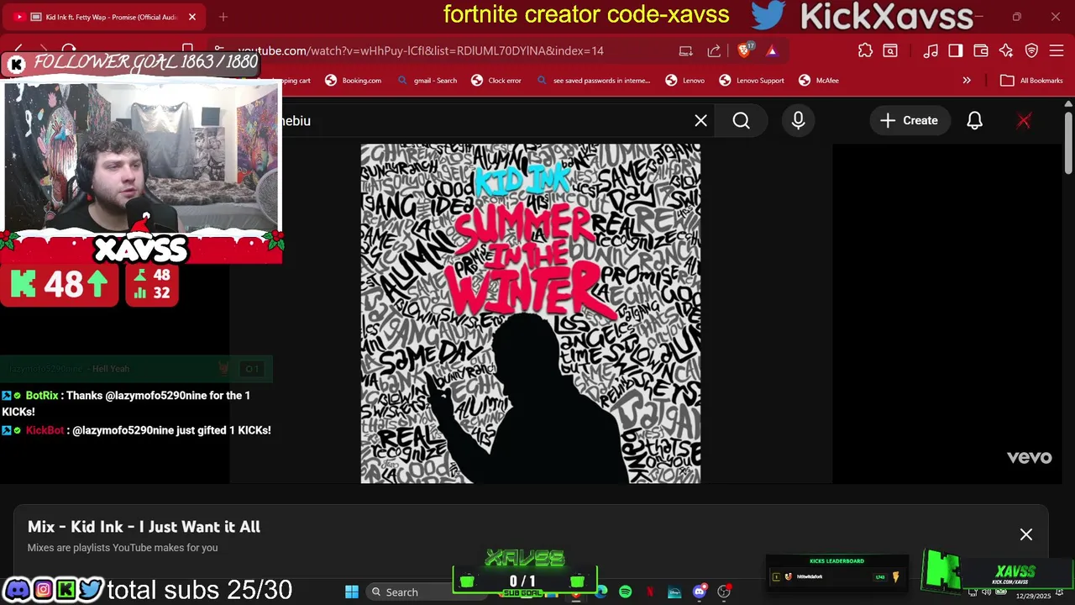The height and width of the screenshot is (605, 1075).
Task: Open the Lenovo bookmark
Action: 684,81
